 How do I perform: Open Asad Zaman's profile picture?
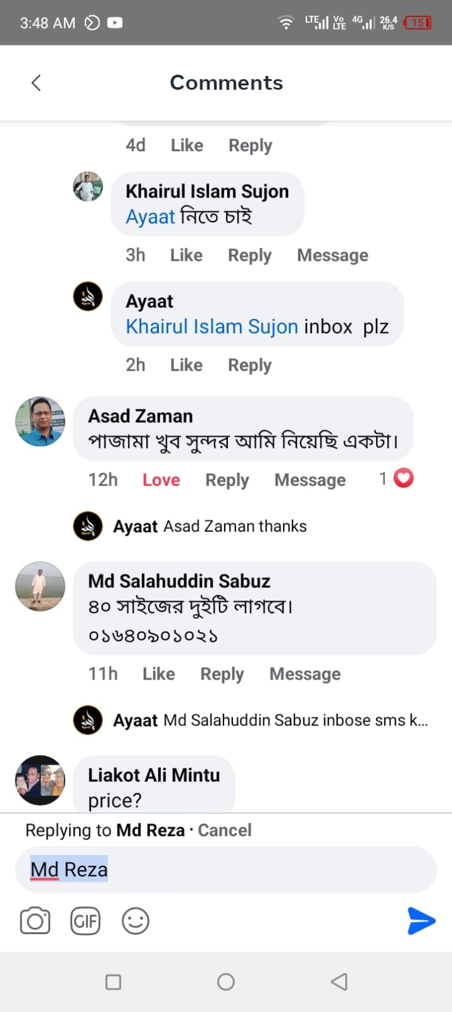40,422
